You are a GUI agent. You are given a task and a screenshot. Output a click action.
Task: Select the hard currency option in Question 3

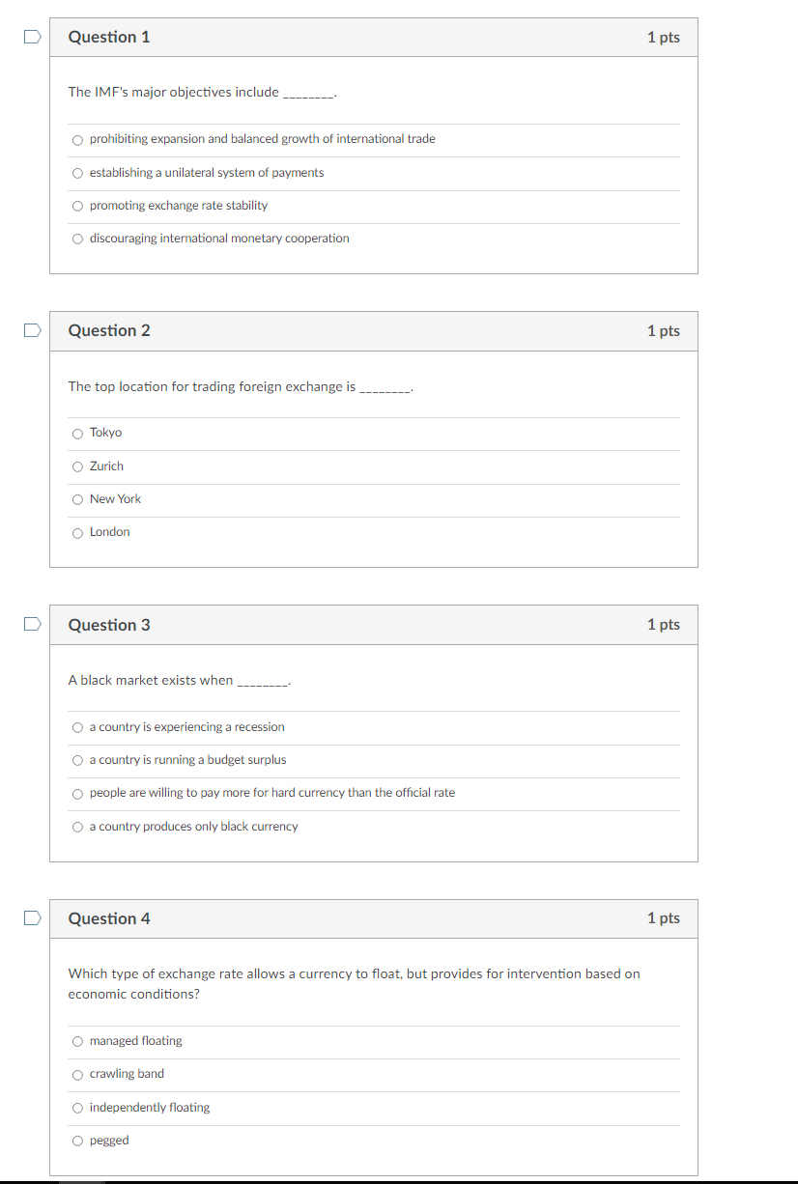(x=77, y=793)
